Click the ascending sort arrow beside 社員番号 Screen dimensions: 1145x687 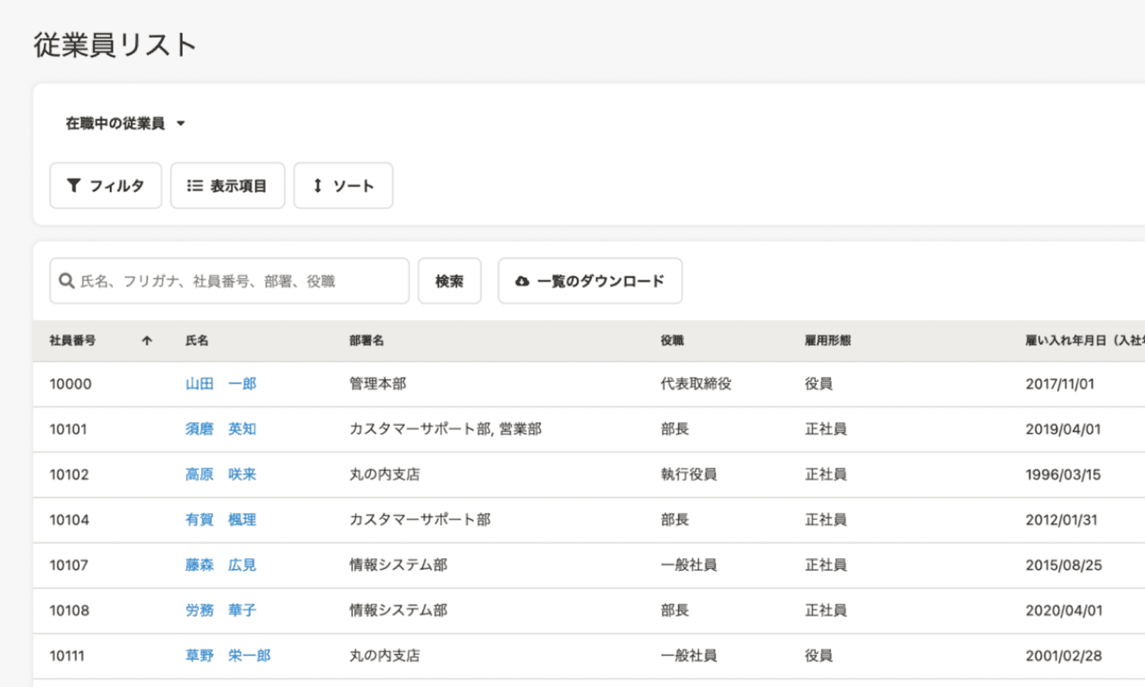point(147,340)
